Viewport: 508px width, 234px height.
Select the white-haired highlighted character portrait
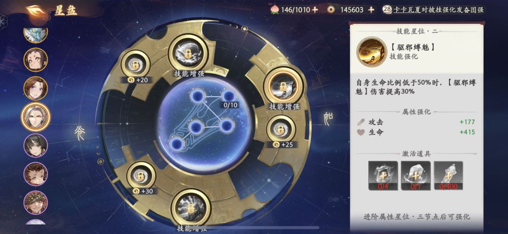36,116
